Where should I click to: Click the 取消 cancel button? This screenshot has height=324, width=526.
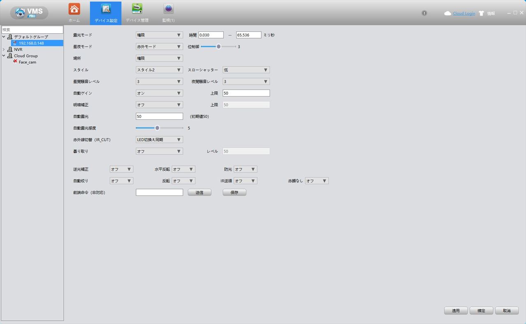coord(507,311)
